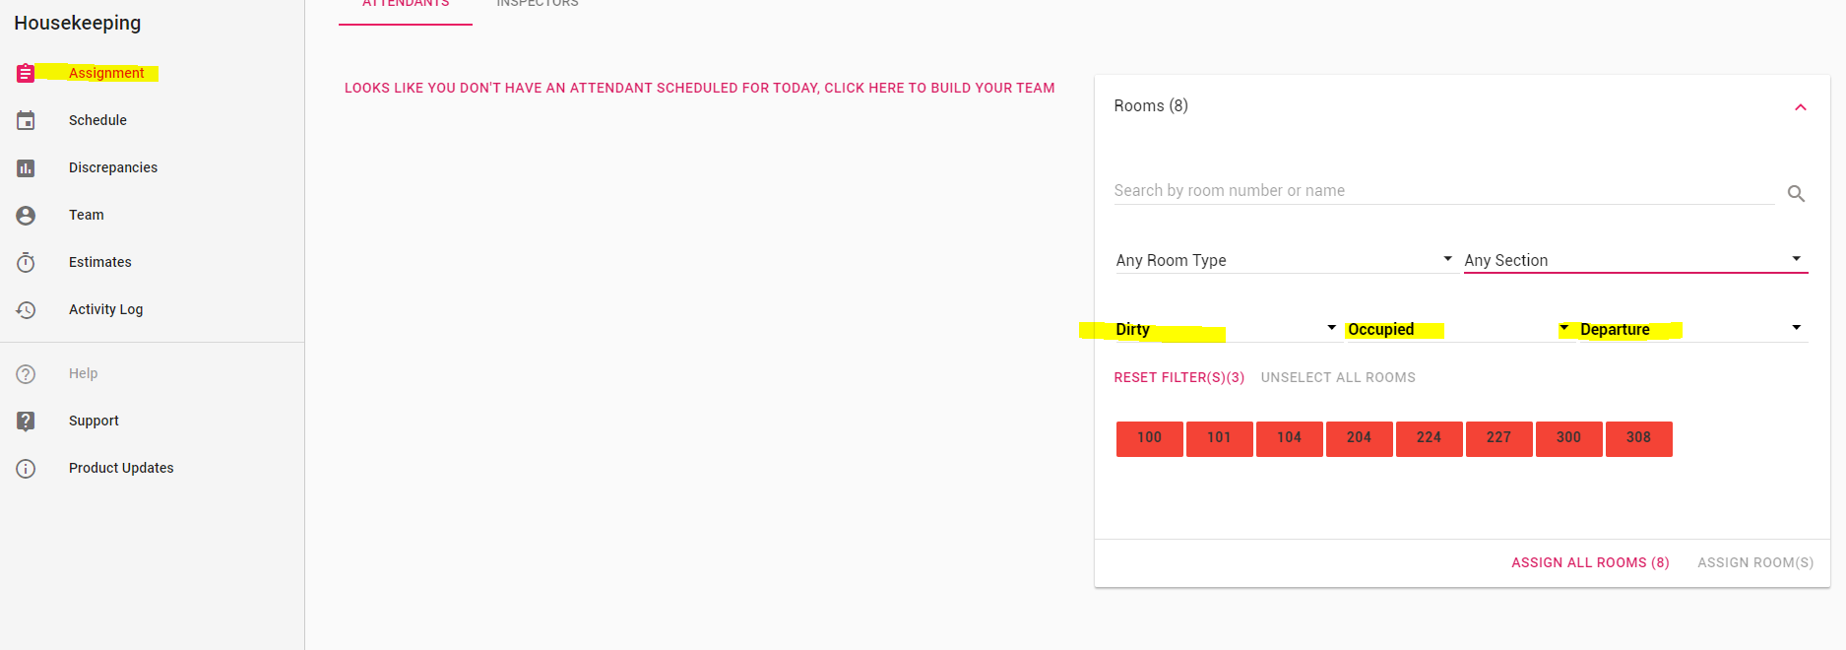1846x650 pixels.
Task: Click the Team person icon
Action: click(x=26, y=216)
